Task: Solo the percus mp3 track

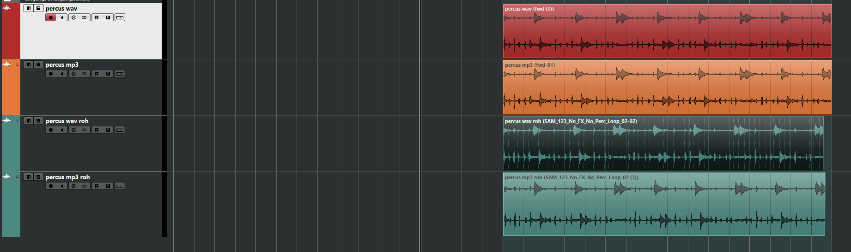Action: 38,64
